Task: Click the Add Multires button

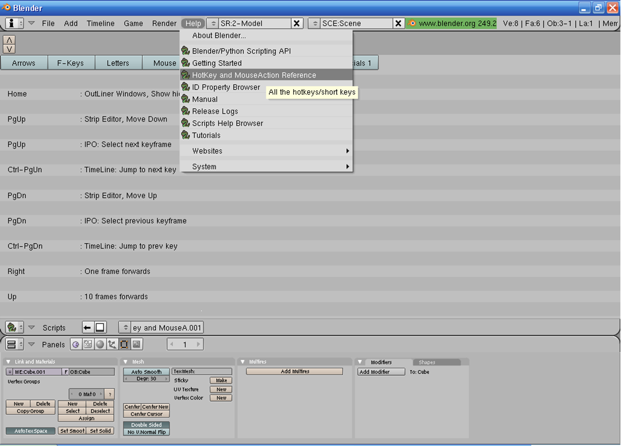Action: pyautogui.click(x=295, y=371)
